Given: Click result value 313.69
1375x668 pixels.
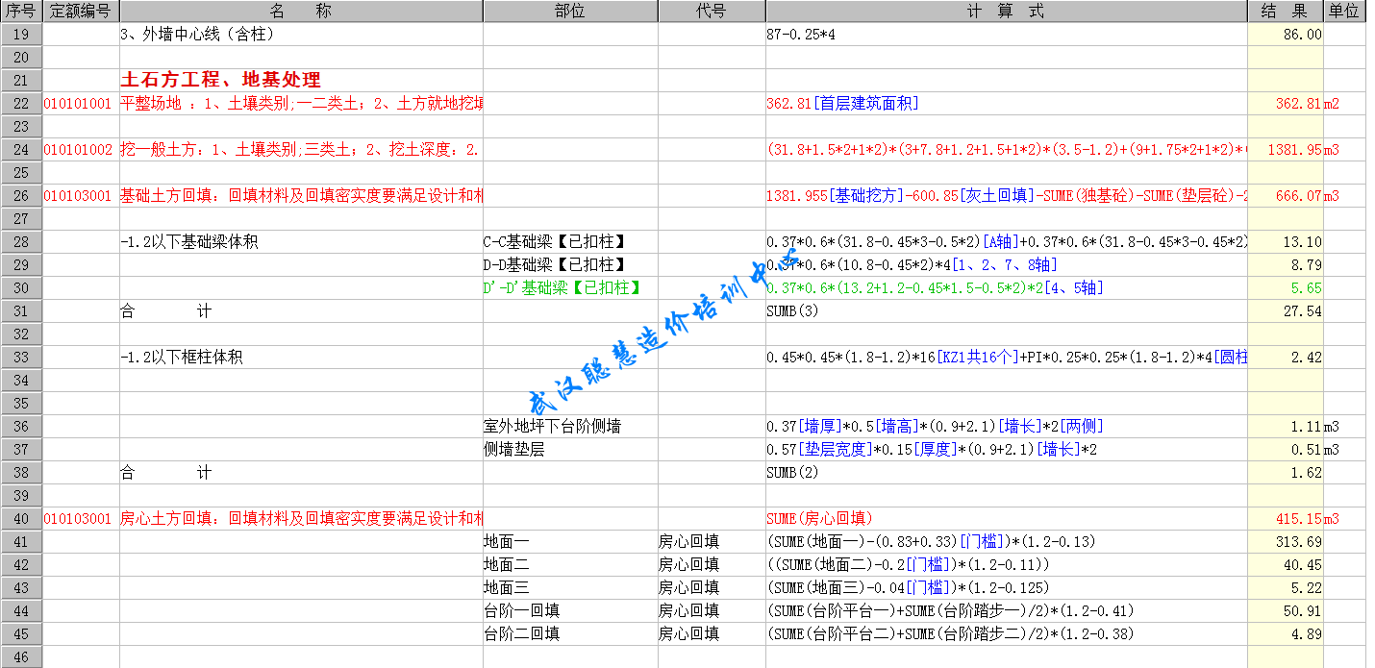Looking at the screenshot, I should (1285, 542).
